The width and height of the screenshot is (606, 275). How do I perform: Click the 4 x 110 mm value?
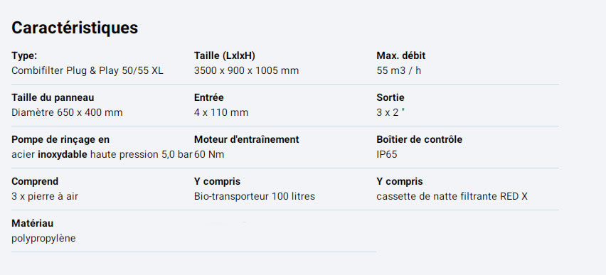coord(221,113)
